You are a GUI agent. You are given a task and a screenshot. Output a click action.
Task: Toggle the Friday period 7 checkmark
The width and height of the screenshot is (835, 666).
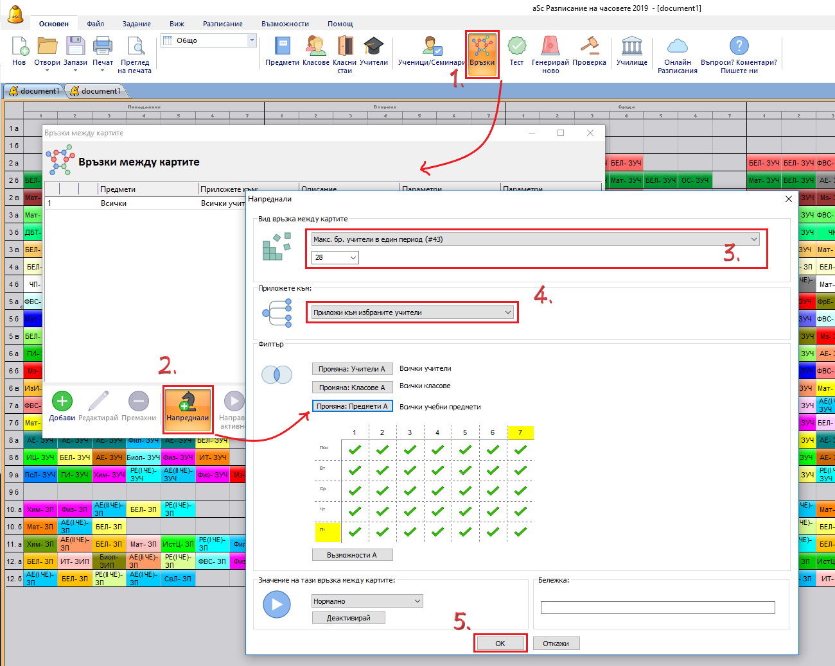pyautogui.click(x=520, y=532)
